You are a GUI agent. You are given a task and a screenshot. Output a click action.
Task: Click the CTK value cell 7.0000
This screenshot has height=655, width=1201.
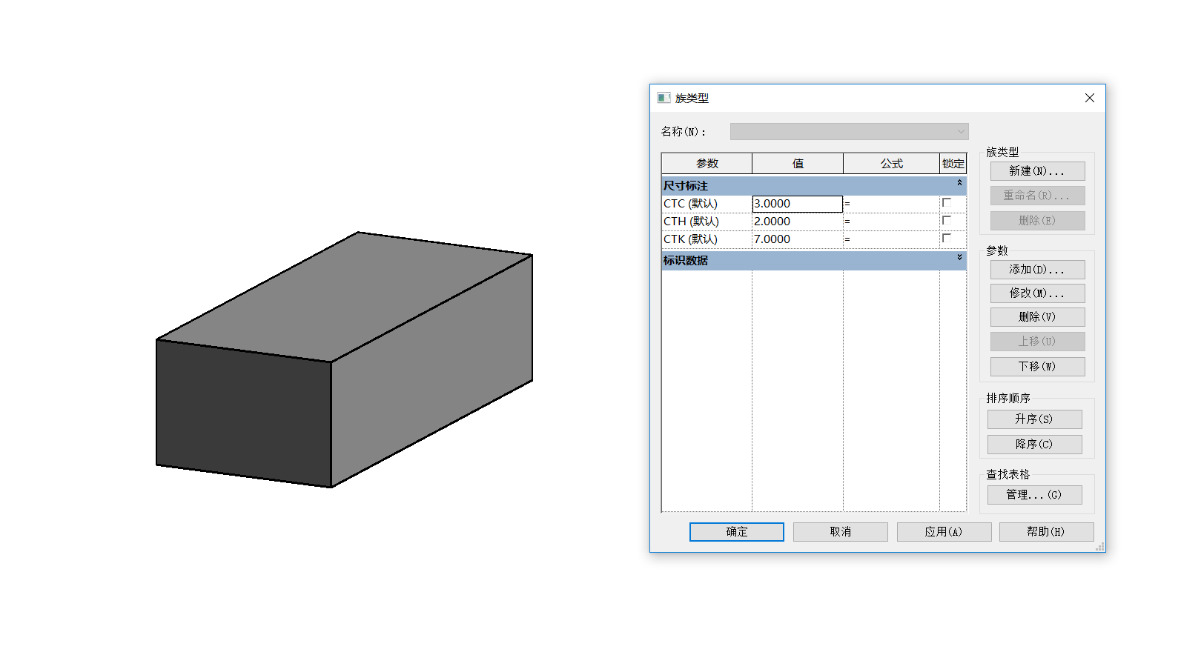coord(798,239)
